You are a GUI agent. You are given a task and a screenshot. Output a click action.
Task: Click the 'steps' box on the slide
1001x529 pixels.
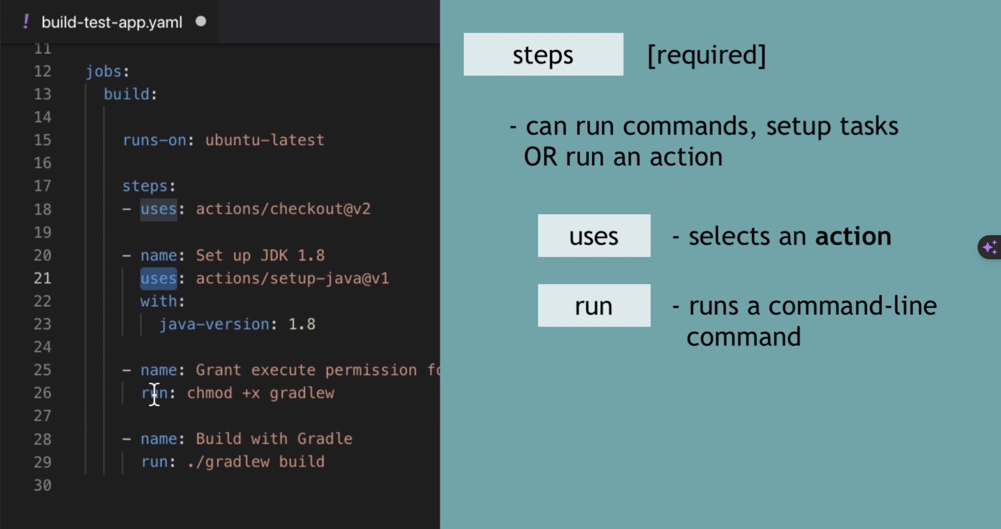(x=543, y=54)
